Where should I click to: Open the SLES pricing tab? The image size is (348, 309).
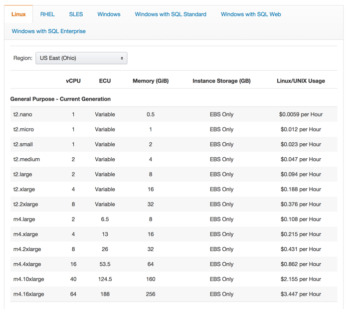click(x=76, y=14)
